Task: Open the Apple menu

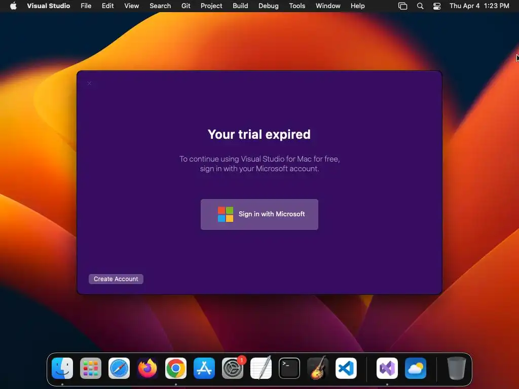Action: point(13,6)
